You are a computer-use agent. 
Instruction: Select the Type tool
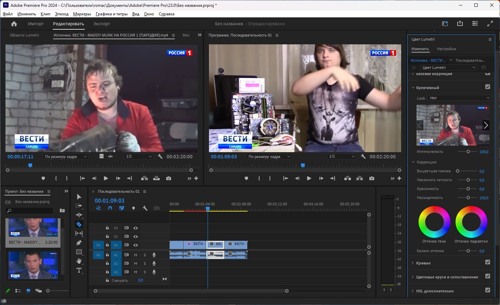[x=79, y=270]
